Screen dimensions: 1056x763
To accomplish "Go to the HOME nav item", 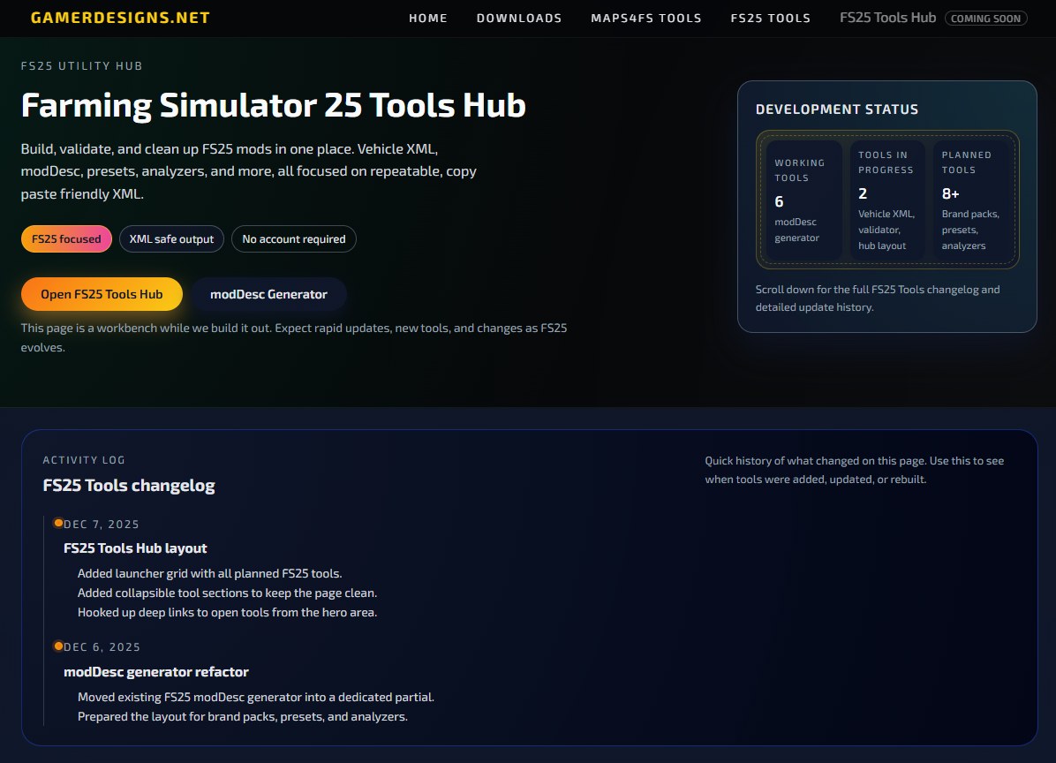I will (427, 19).
